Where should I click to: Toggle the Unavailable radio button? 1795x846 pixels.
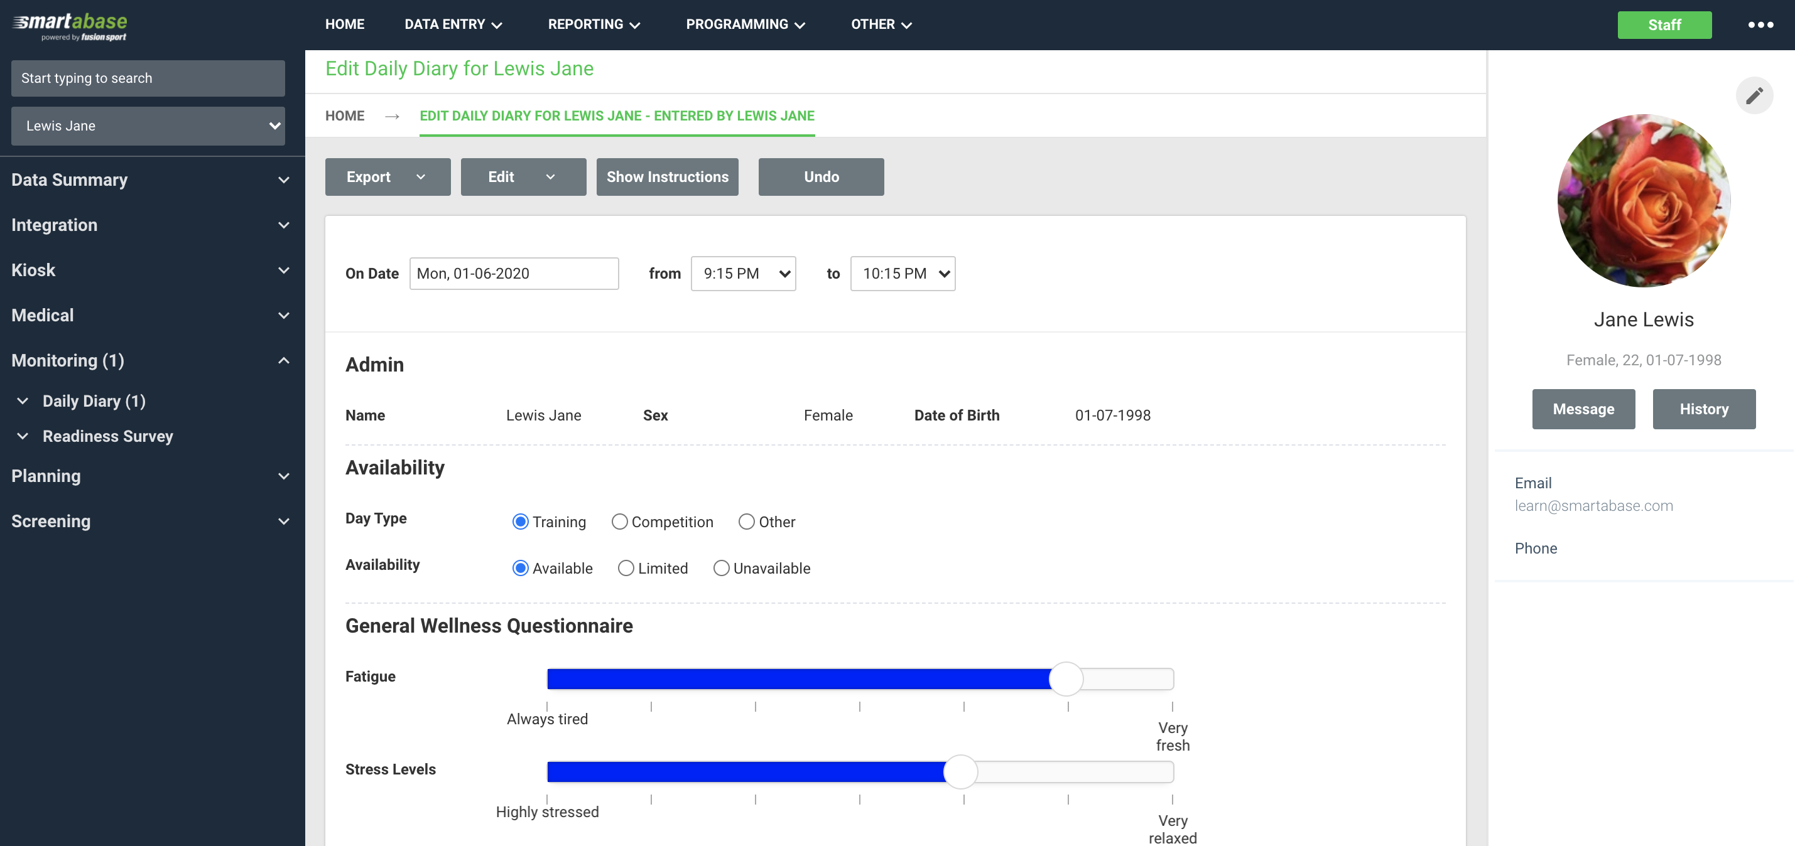click(x=720, y=567)
